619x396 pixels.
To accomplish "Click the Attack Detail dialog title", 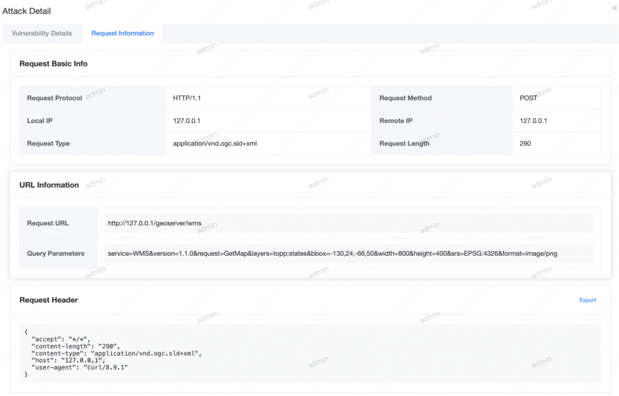I will [x=27, y=11].
